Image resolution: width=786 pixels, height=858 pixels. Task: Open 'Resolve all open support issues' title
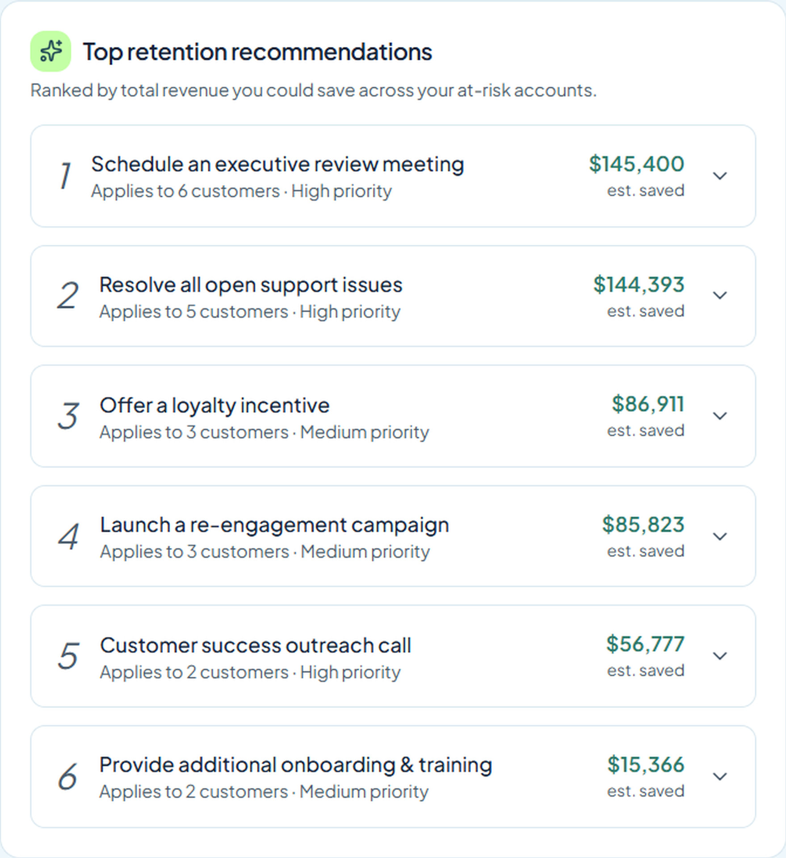pyautogui.click(x=251, y=285)
